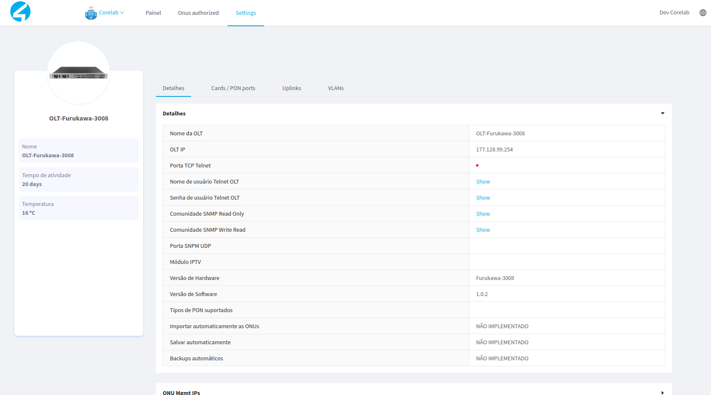Collapse the Detalhes section arrow
The height and width of the screenshot is (395, 711).
point(662,113)
